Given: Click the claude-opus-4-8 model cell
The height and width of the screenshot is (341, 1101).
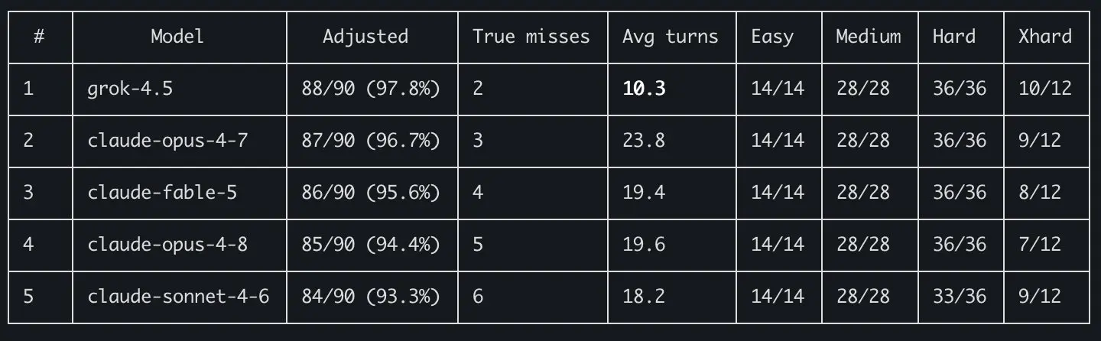Looking at the screenshot, I should [x=167, y=244].
